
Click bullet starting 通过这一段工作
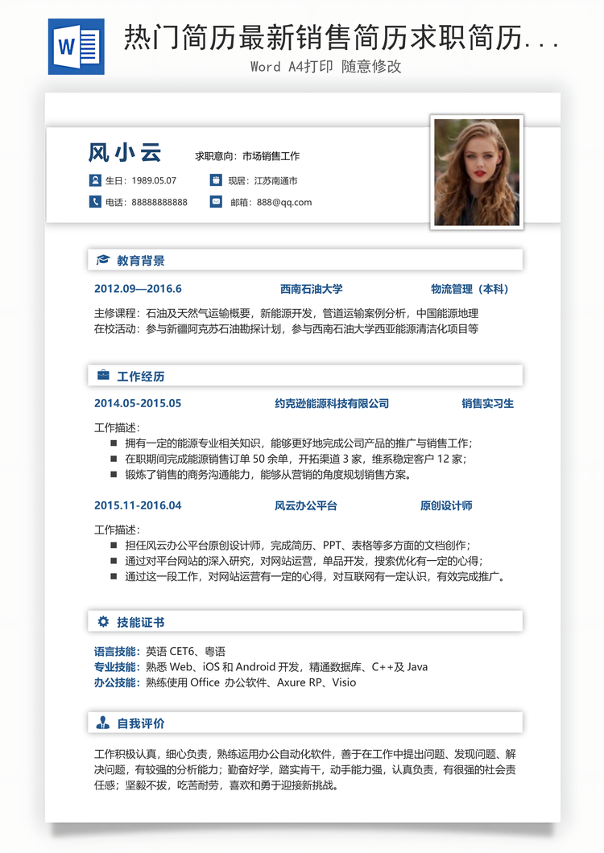point(316,576)
